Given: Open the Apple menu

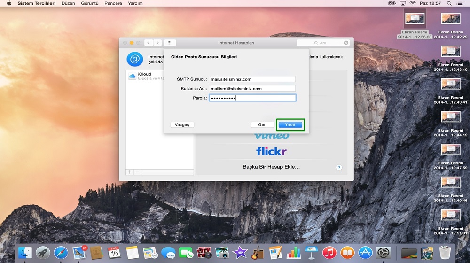Looking at the screenshot, I should pyautogui.click(x=8, y=3).
